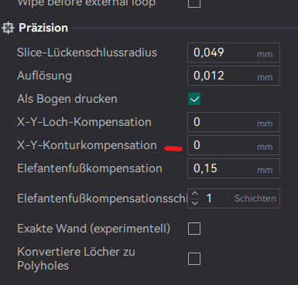Screen dimensions: 298x285
Task: Disable the Als Bogen drucken checkbox
Action: [194, 99]
